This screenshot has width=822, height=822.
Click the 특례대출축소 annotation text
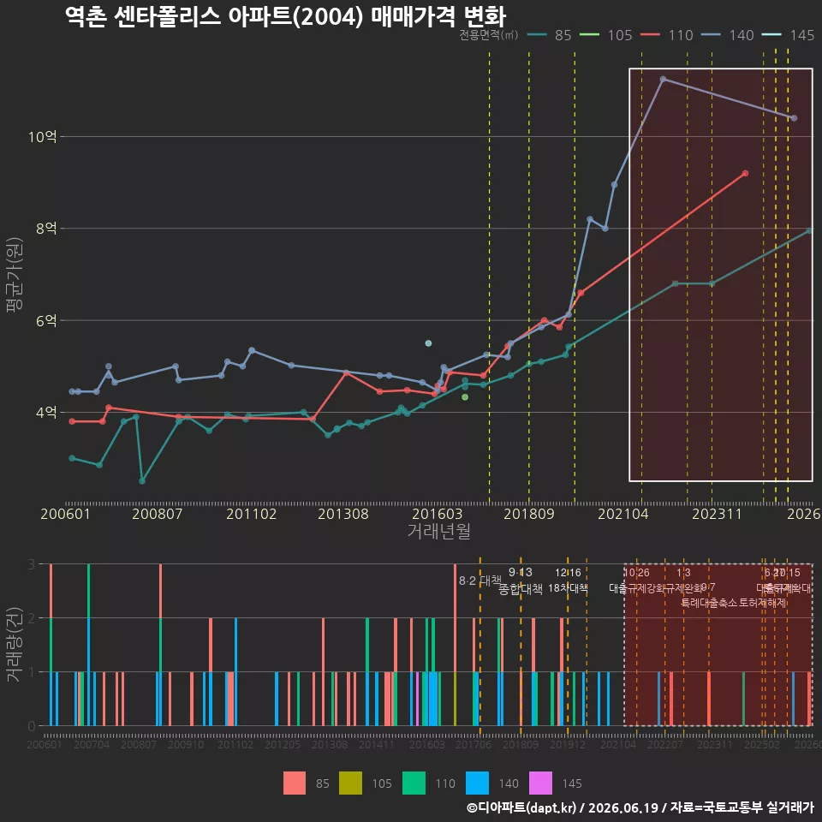click(x=709, y=603)
